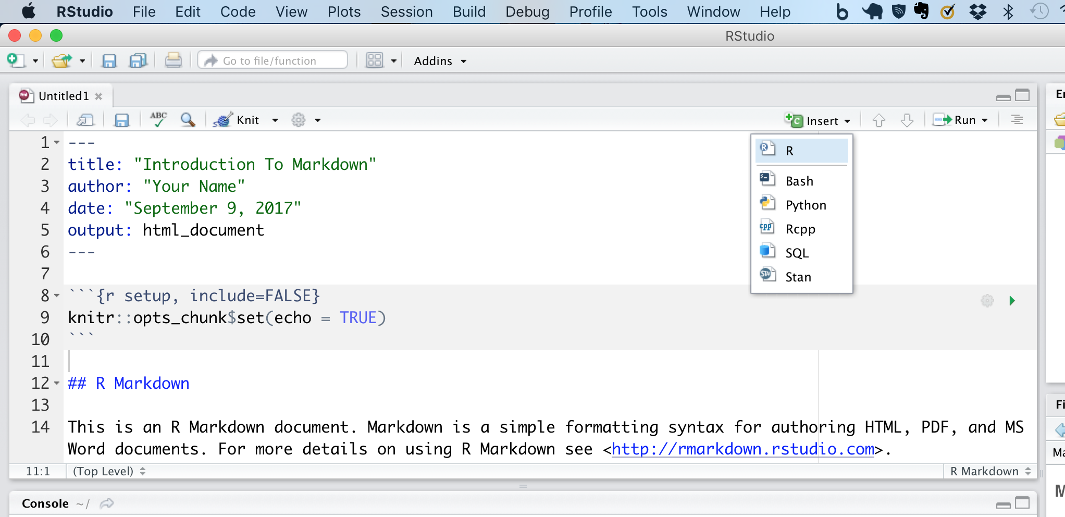Collapse the R Markdown section at line 12
The image size is (1065, 517).
click(57, 383)
